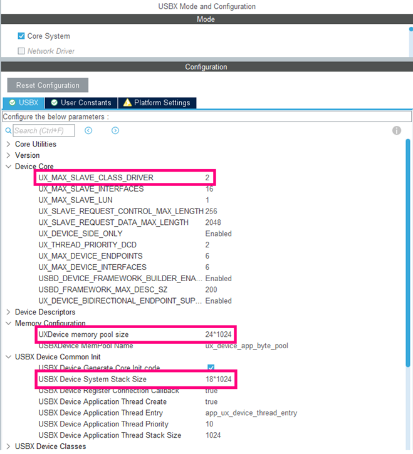Edit the 24*1024 memory pool value
Viewport: 413px width, 454px height.
pos(218,335)
